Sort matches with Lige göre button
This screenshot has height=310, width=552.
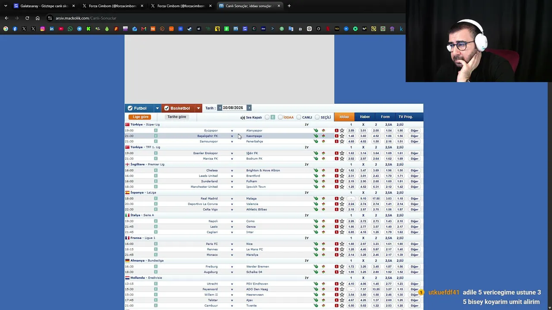coord(141,117)
